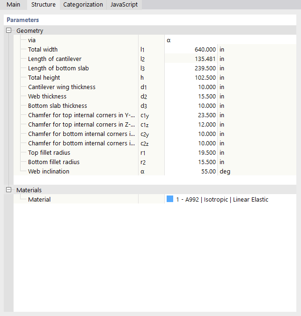This screenshot has height=316, width=301.
Task: Collapse the Materials section
Action: click(8, 190)
